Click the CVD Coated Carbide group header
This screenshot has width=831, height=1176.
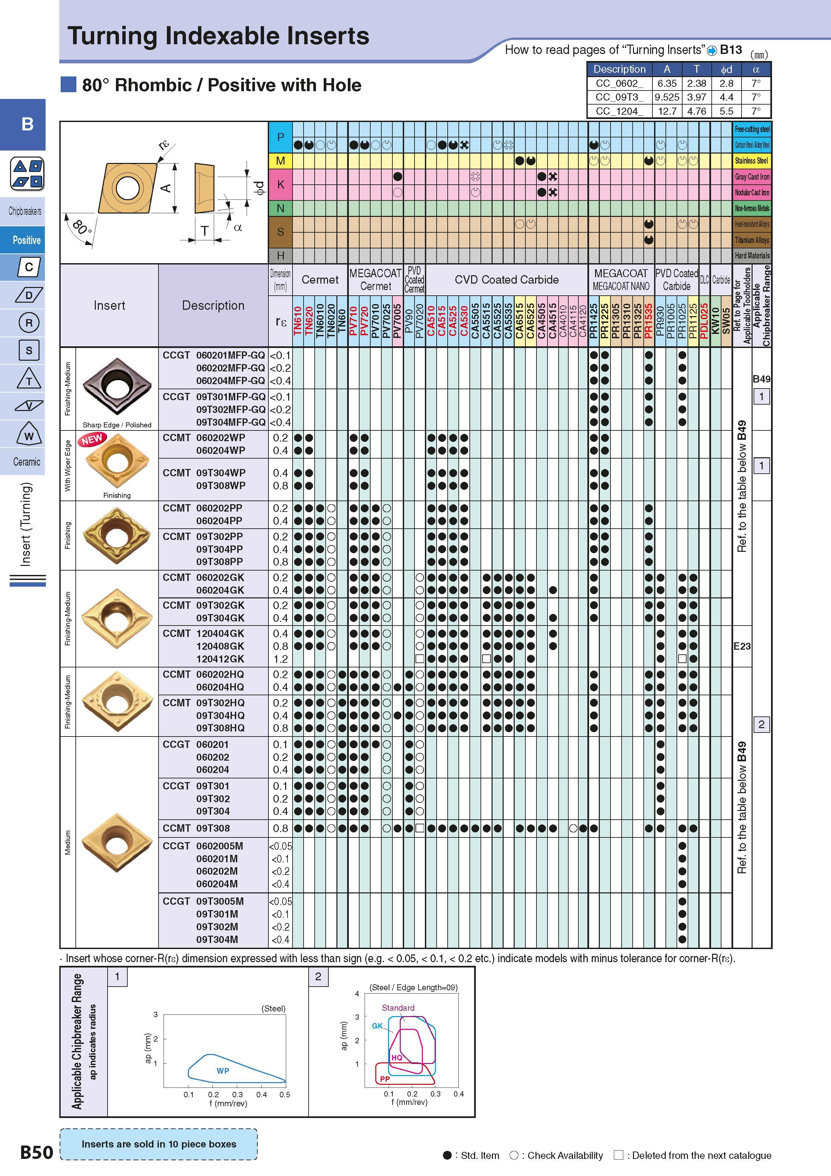point(506,280)
